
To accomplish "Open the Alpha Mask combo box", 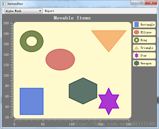I will click(23, 11).
